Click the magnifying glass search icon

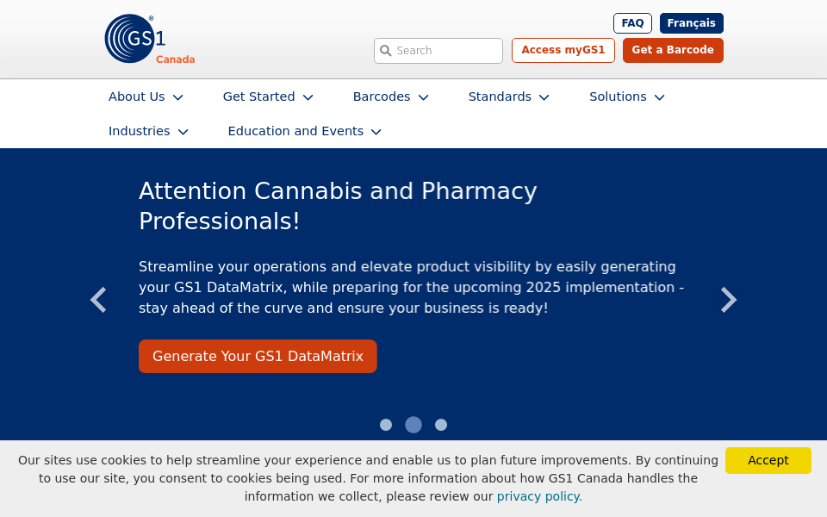(385, 51)
